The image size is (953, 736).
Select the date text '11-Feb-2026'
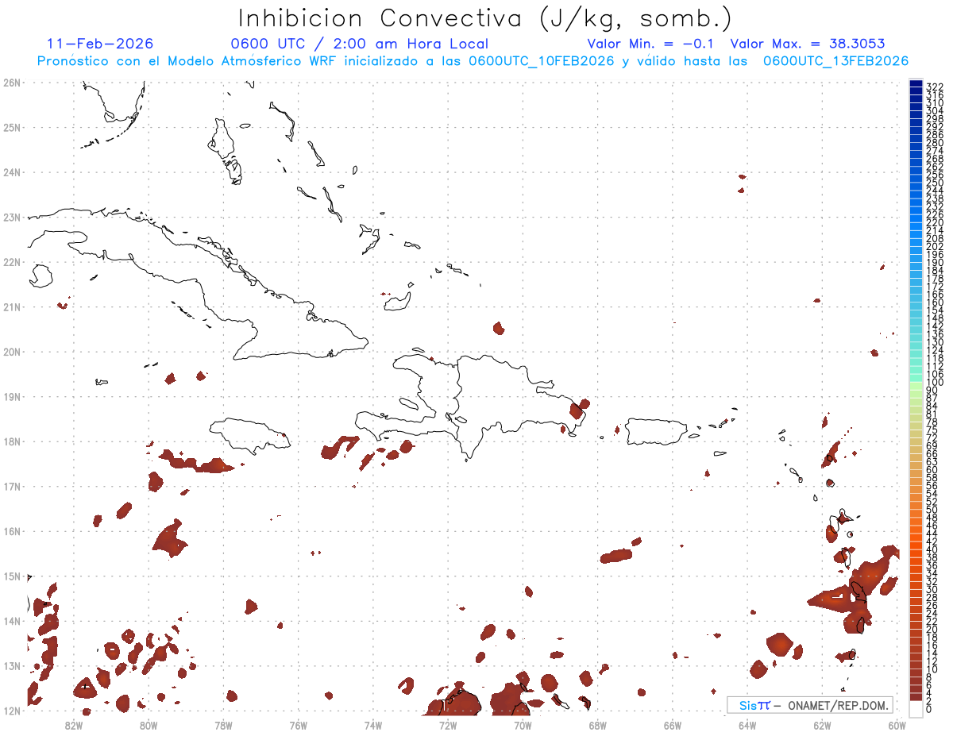(100, 44)
